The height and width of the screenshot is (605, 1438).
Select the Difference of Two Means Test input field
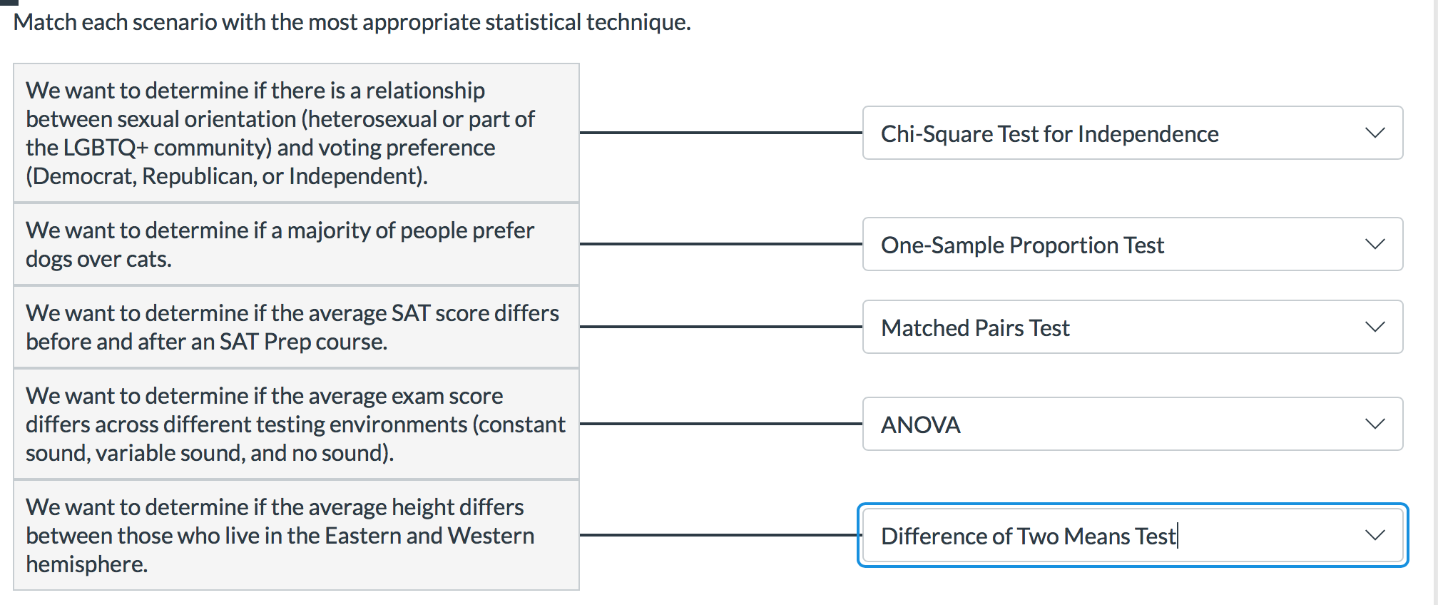click(x=1070, y=536)
